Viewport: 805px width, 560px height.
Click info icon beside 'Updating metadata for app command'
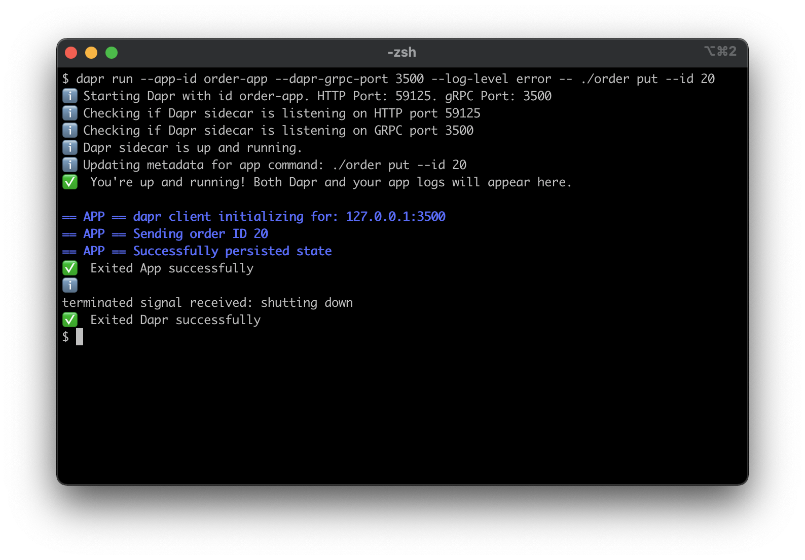tap(70, 165)
